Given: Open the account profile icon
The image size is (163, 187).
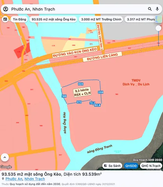Looking at the screenshot, I should pyautogui.click(x=5, y=9).
